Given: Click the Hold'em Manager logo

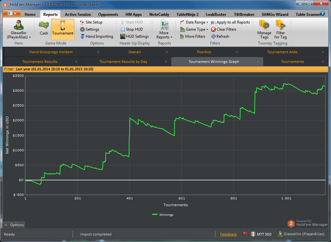Looking at the screenshot, I should point(291,224).
